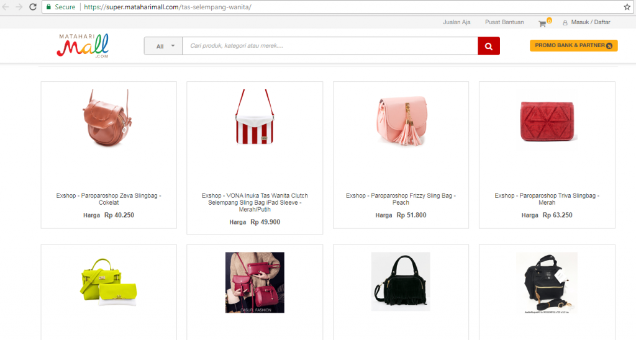Open the lime green handbag set image
This screenshot has height=340, width=636.
pyautogui.click(x=108, y=282)
